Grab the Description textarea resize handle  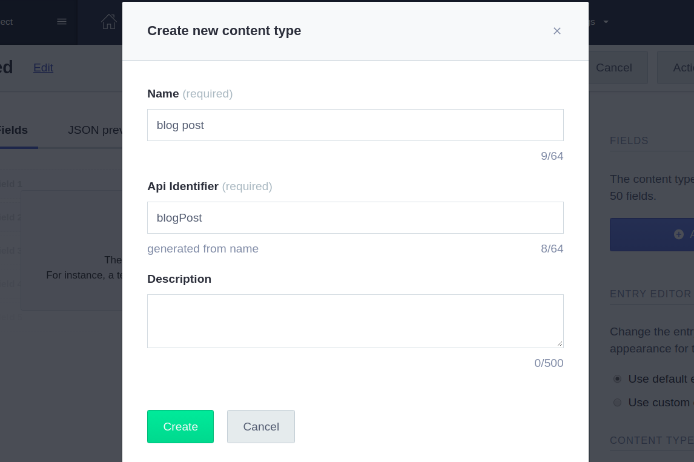click(560, 344)
